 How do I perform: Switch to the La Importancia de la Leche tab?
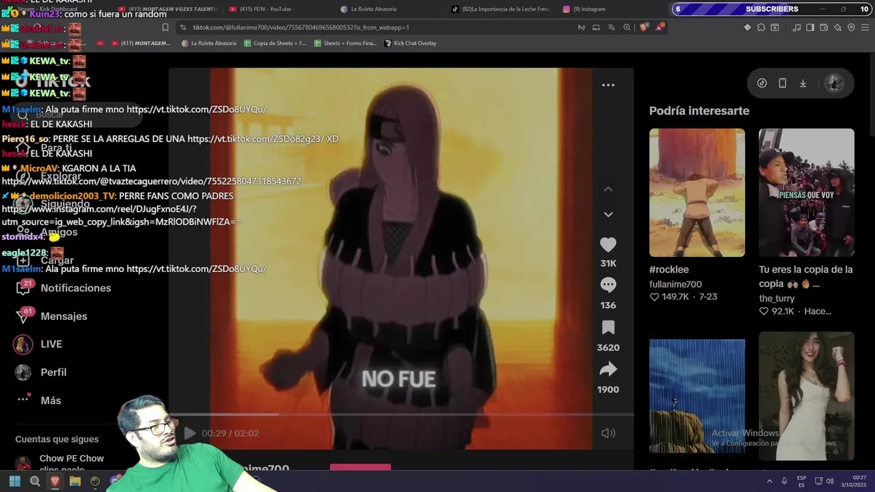click(500, 9)
